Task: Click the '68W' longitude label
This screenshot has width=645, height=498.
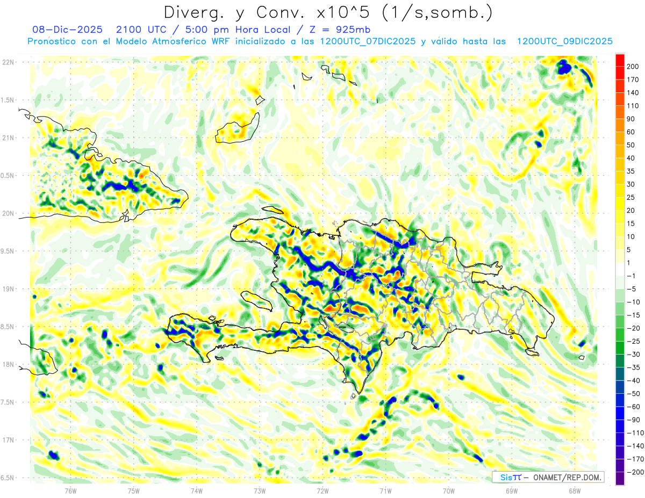Action: [575, 490]
